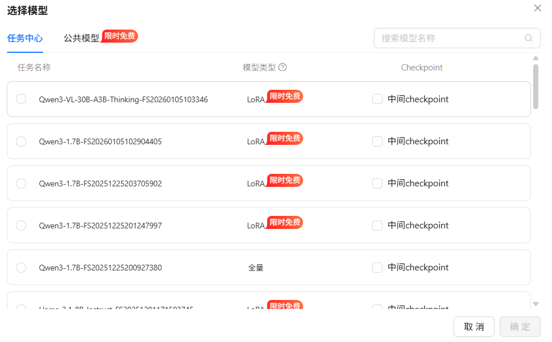Check 中间checkpoint for the 全量 model row
Screen dimensions: 552x342
tap(377, 267)
